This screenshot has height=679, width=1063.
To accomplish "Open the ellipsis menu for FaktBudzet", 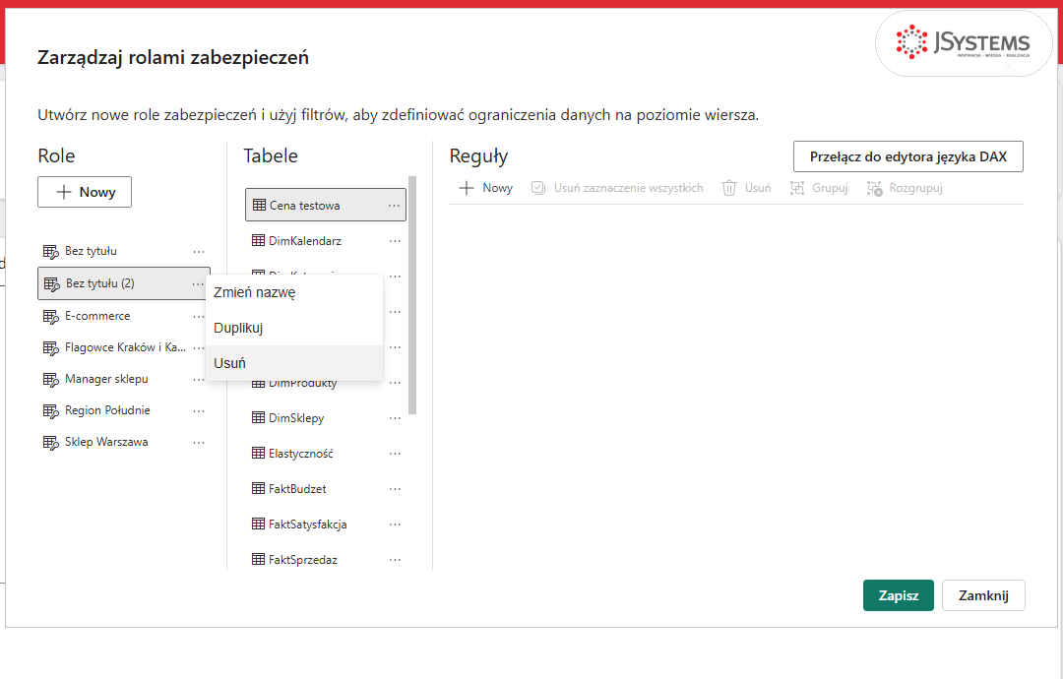I will click(x=396, y=488).
